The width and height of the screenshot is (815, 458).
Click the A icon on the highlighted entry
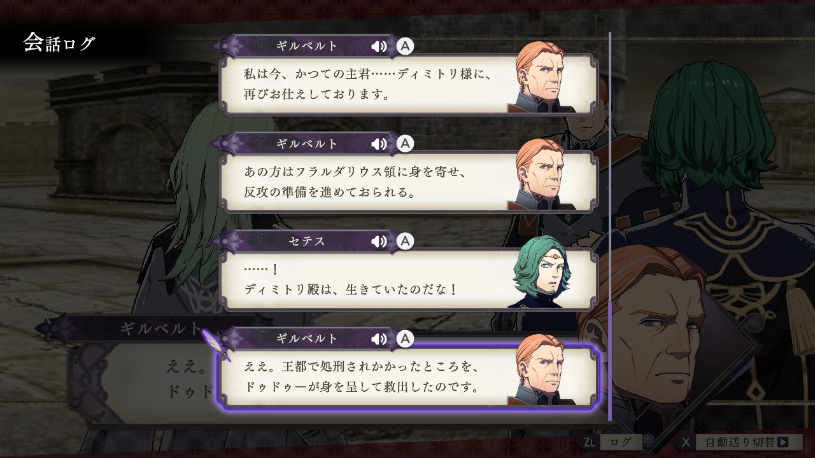point(405,338)
